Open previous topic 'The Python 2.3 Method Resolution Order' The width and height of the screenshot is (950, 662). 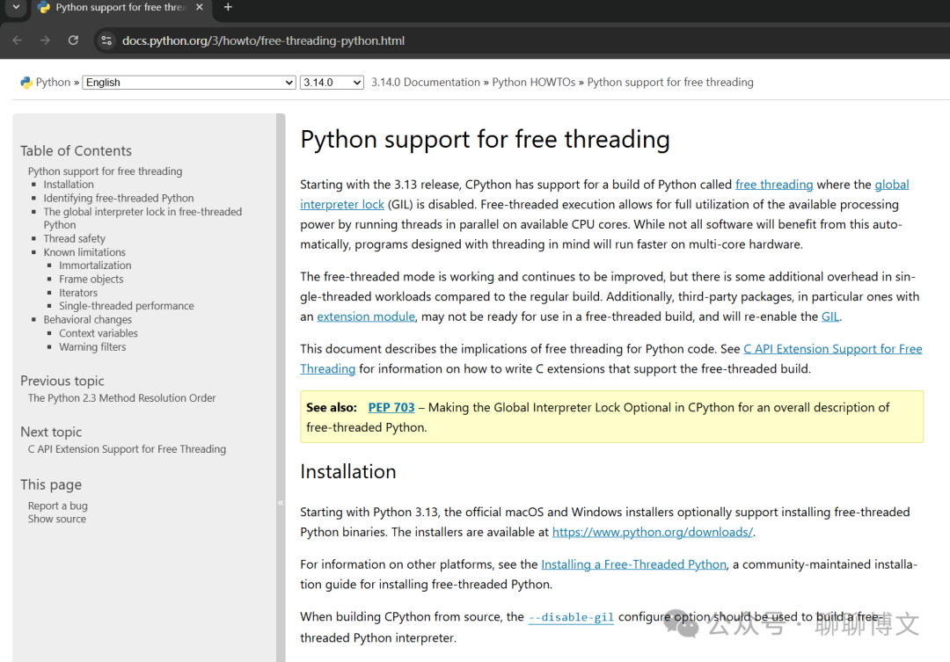click(121, 398)
